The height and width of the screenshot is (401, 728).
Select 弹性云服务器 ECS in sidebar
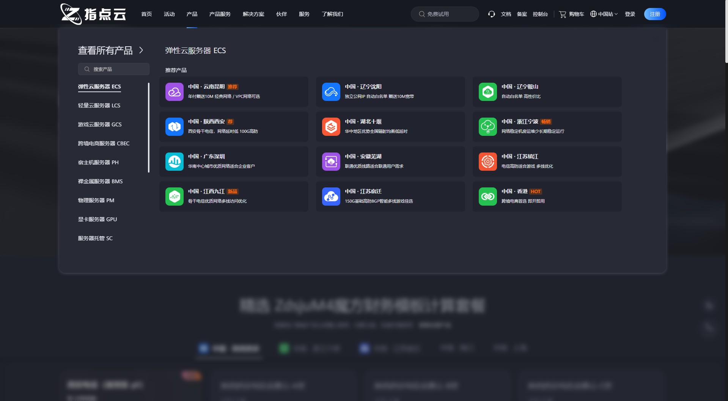point(99,86)
